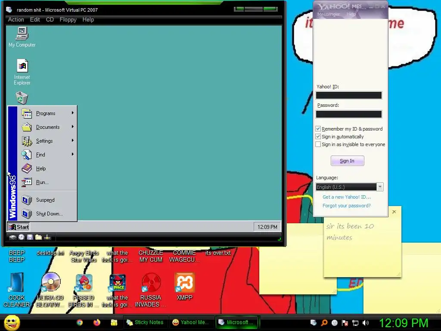Click the Sign In button
The width and height of the screenshot is (441, 331).
tap(348, 161)
